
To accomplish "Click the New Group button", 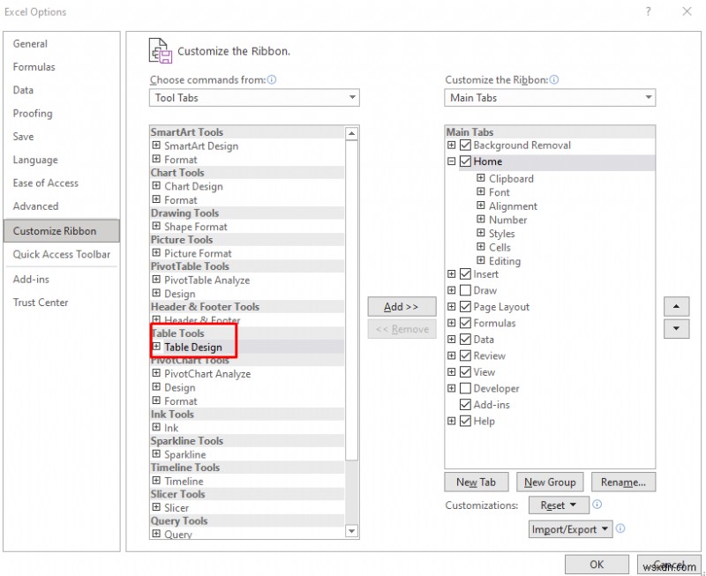I will coord(550,482).
